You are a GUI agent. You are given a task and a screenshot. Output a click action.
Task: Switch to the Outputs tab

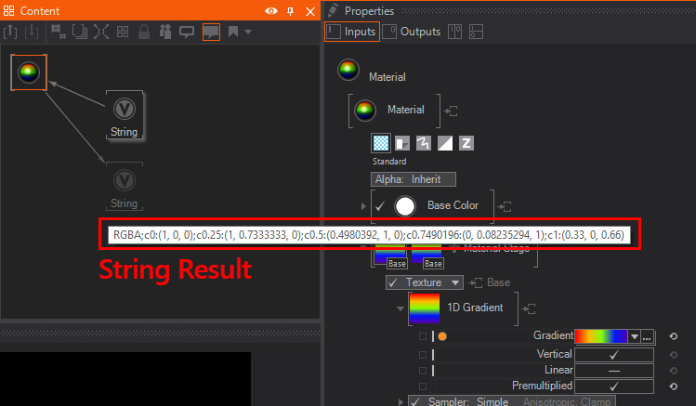413,32
